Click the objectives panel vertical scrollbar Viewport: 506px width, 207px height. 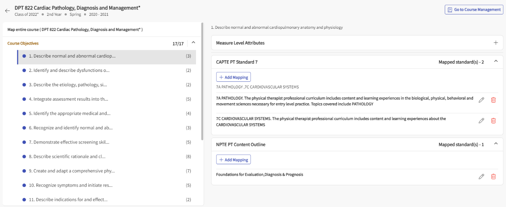pyautogui.click(x=202, y=81)
